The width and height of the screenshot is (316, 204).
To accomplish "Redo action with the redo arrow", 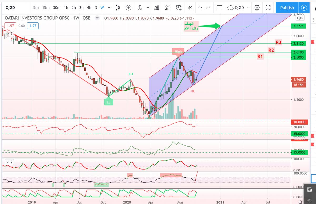I will point(208,8).
